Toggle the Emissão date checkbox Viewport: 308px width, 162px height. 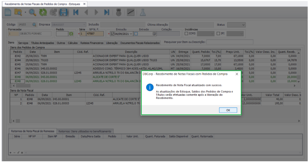113,34
